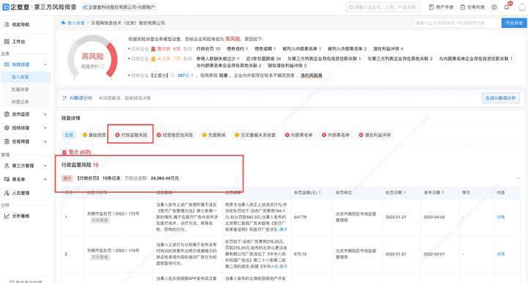Screen dimensions: 528x283
Task: Click the 第三方管理 person icon
Action: coord(7,166)
